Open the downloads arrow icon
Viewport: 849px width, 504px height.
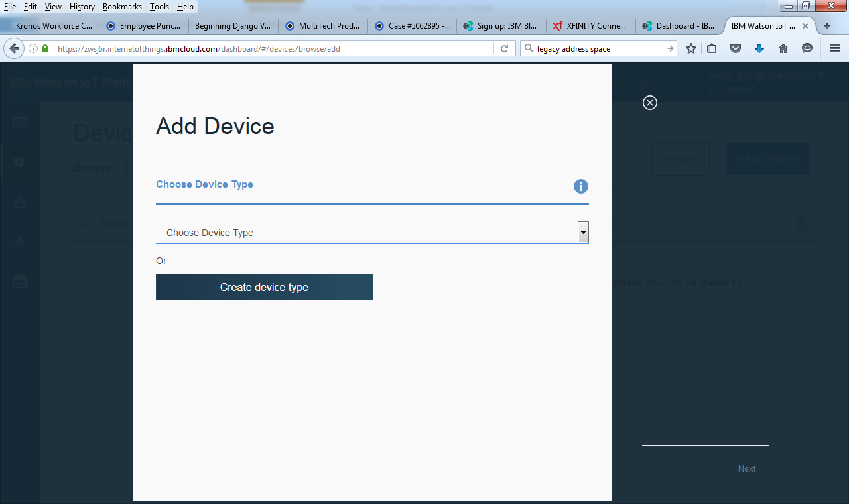pos(759,48)
